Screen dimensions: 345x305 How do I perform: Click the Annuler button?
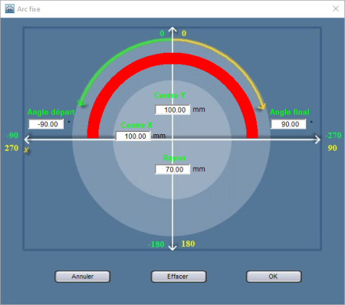83,277
